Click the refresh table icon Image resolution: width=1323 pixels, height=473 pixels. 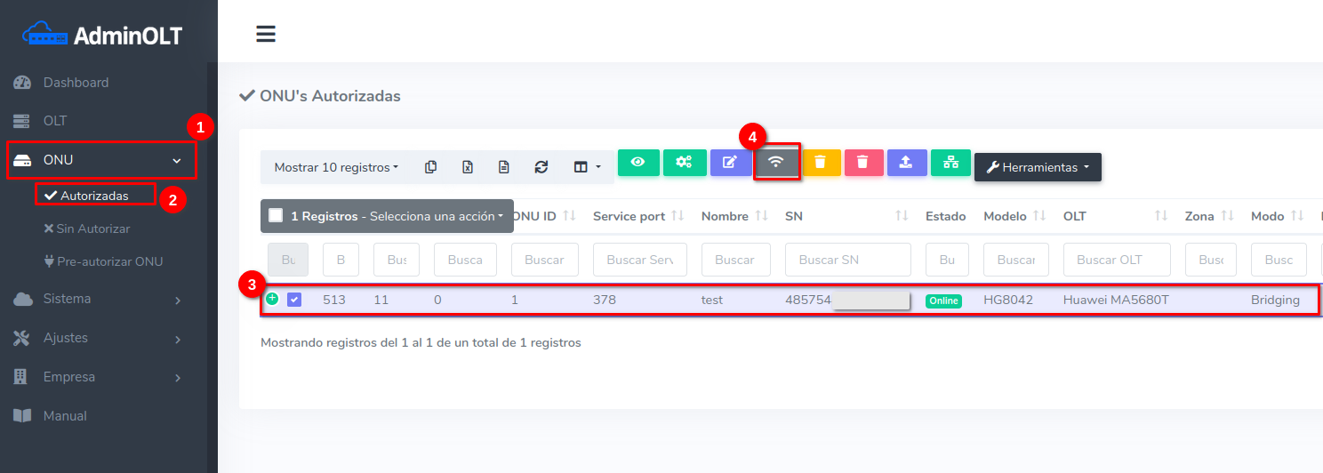(541, 167)
